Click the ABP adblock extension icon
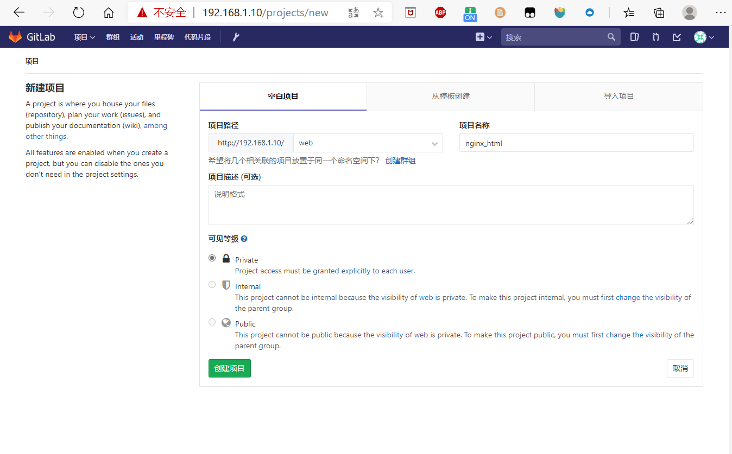 point(440,12)
